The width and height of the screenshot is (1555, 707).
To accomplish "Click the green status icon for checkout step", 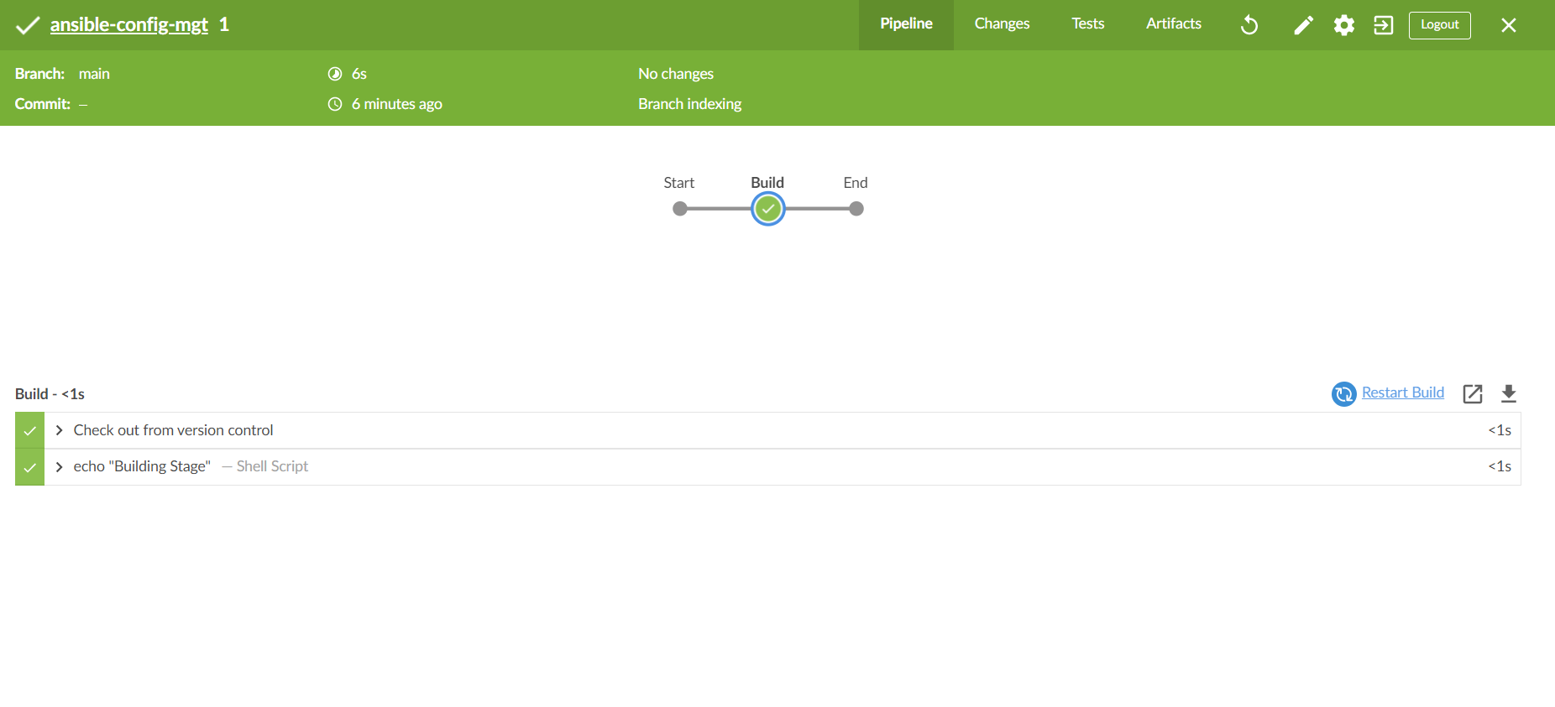I will pos(29,430).
